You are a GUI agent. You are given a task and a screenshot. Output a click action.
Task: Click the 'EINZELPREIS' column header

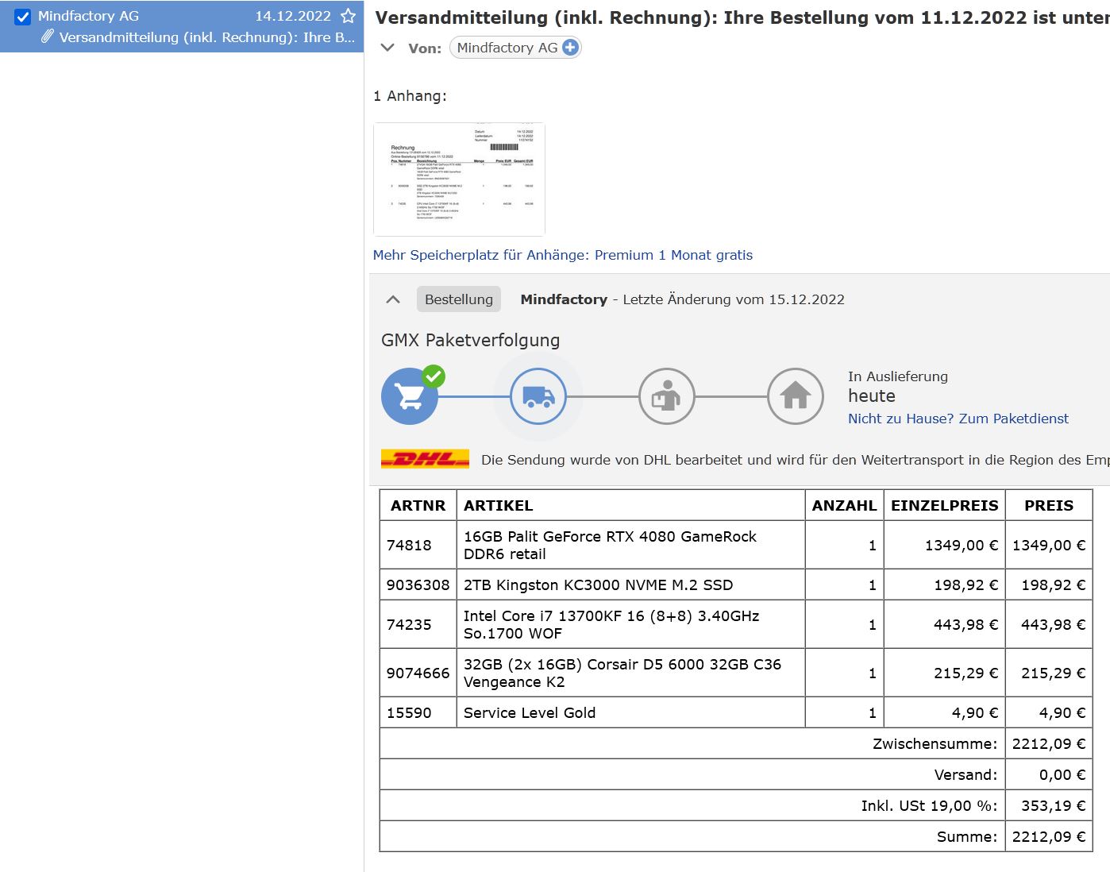coord(944,505)
